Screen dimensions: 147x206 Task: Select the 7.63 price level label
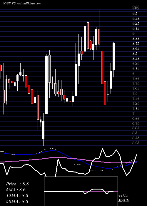tap(136, 88)
